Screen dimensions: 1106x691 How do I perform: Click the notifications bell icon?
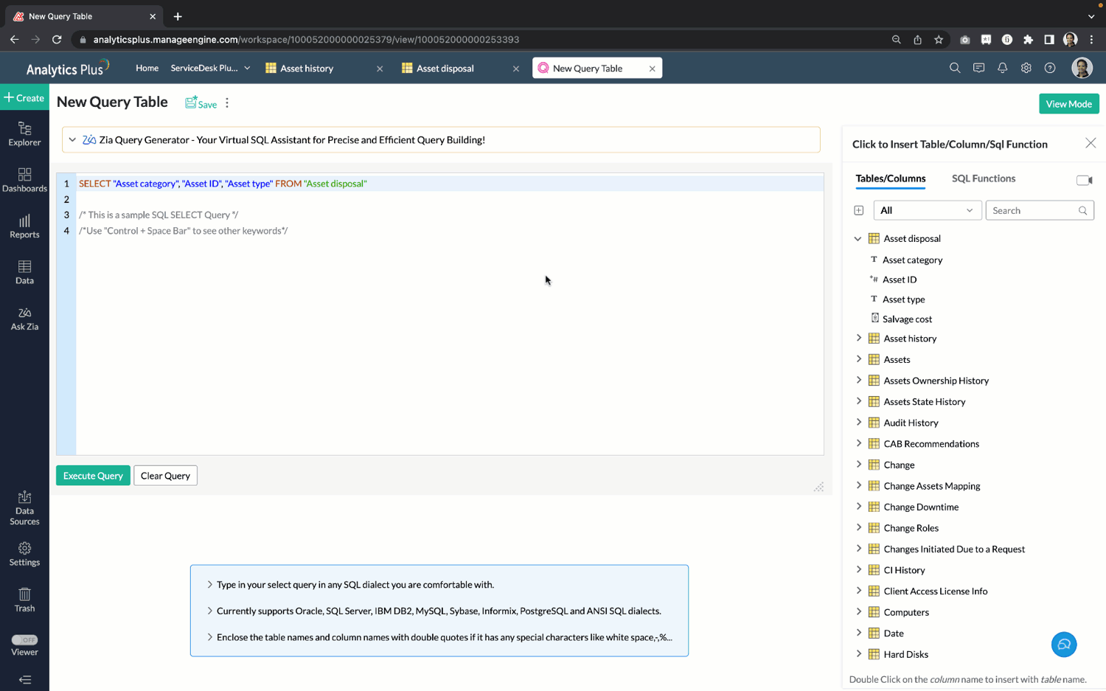coord(1002,68)
